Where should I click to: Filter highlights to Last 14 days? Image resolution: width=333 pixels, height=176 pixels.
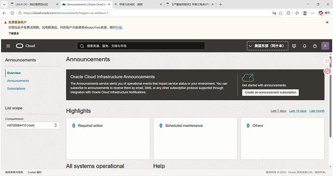[x=298, y=111]
